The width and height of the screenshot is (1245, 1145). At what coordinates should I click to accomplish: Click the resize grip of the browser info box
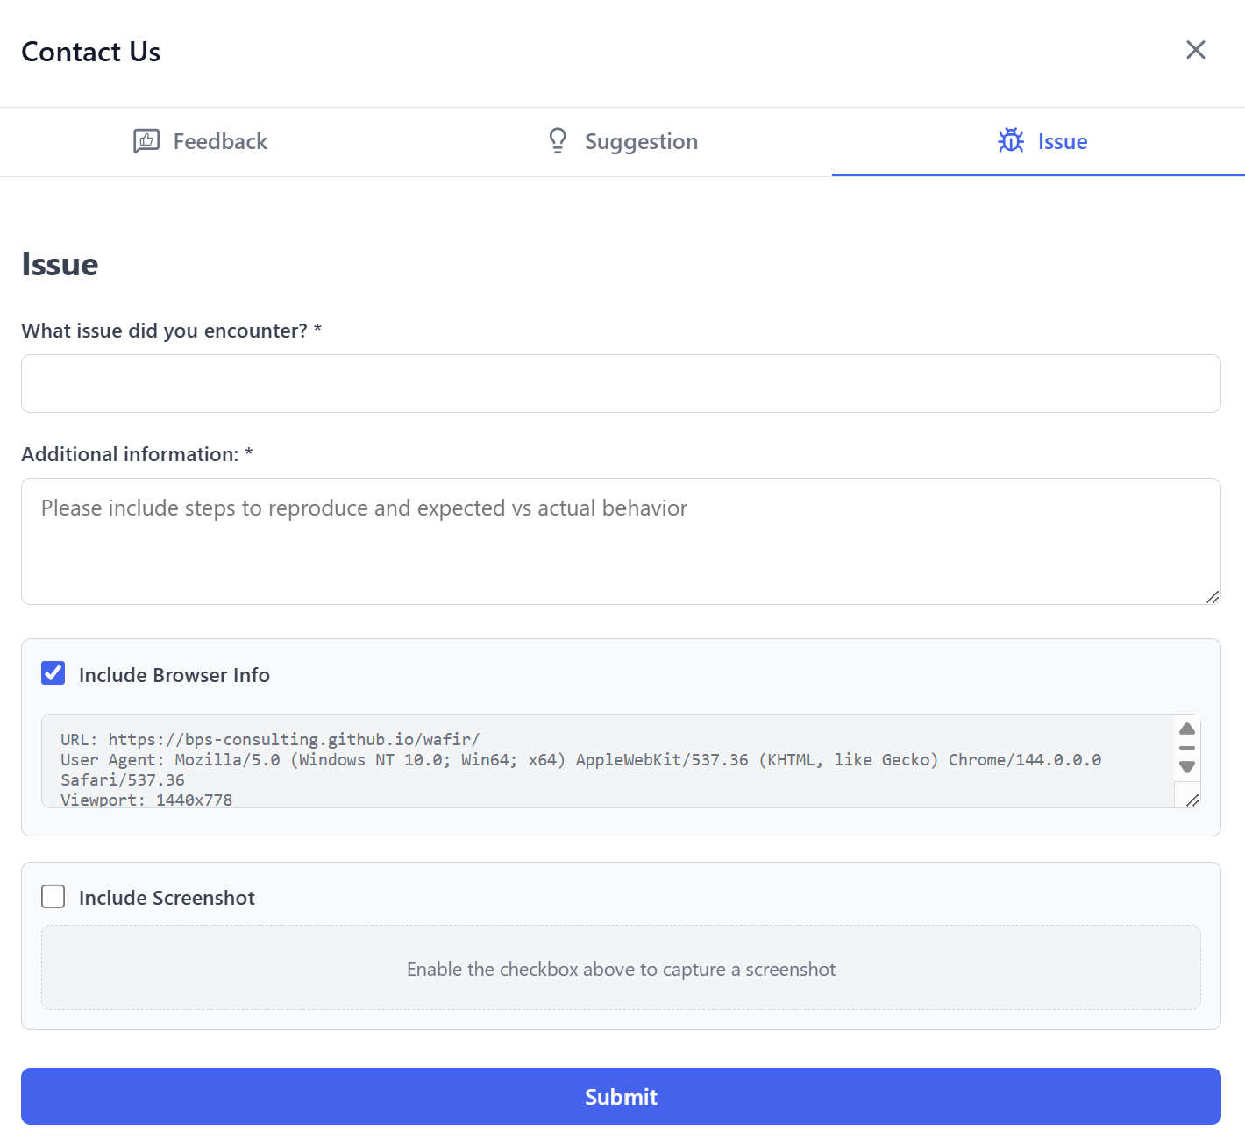1192,800
